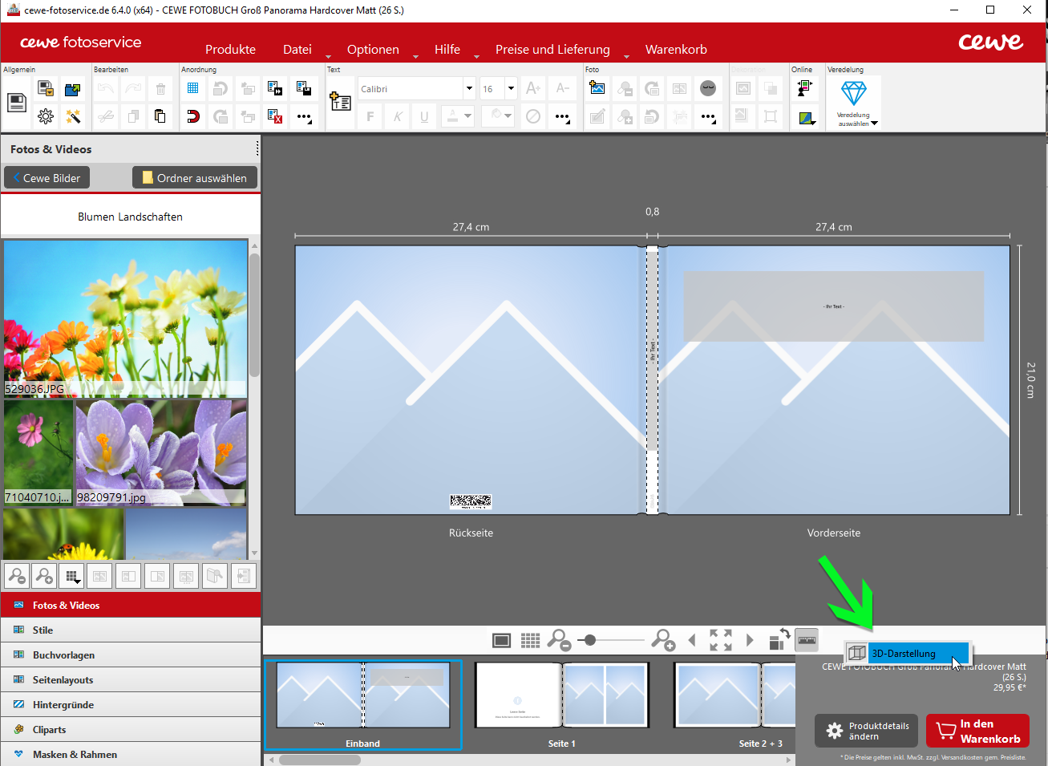Open settings gear in Allgemein group

pyautogui.click(x=46, y=116)
